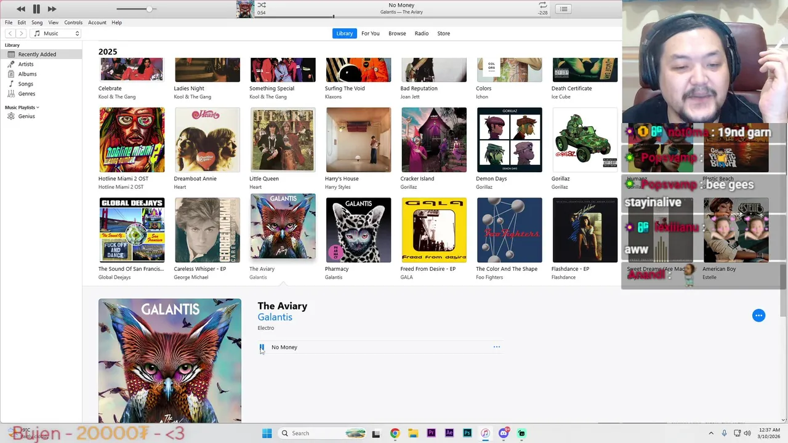Show hidden system tray icons
Viewport: 788px width, 443px height.
(711, 433)
